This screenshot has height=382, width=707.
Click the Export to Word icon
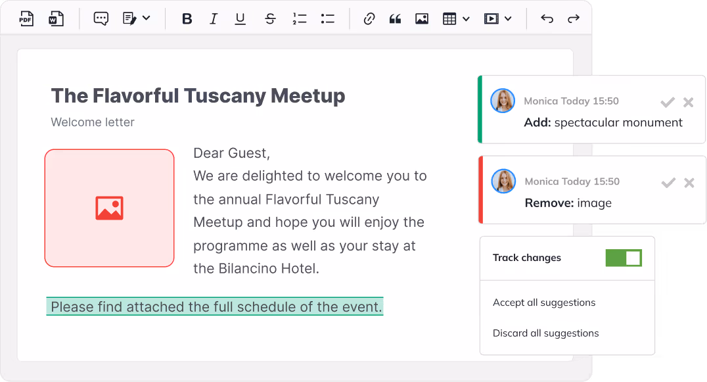tap(56, 18)
